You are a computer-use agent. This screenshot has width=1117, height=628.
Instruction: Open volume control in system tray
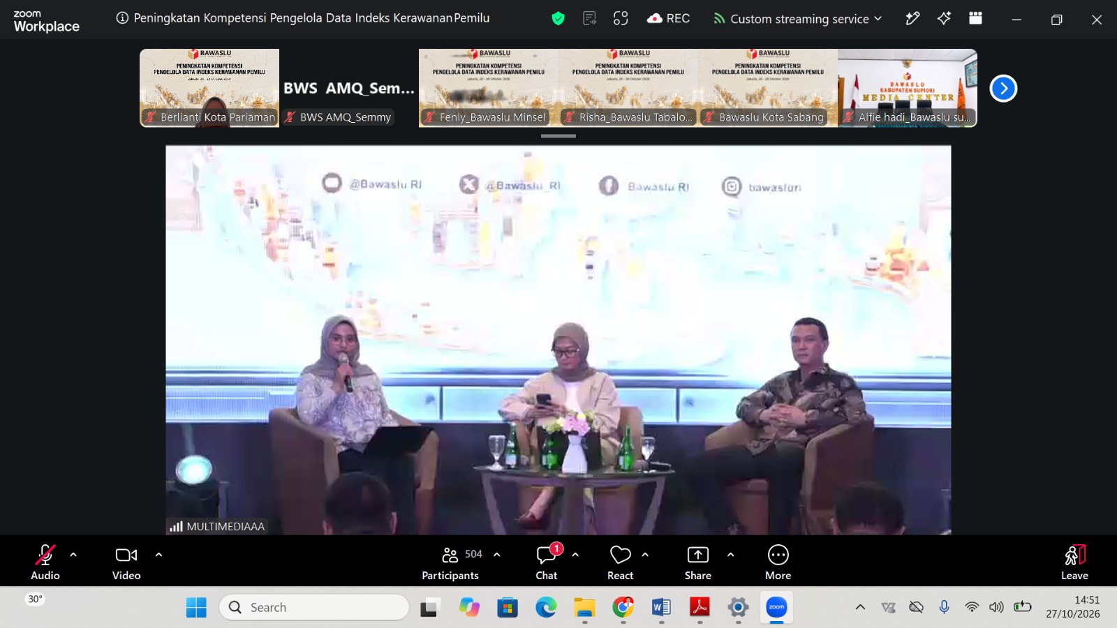[x=996, y=607]
